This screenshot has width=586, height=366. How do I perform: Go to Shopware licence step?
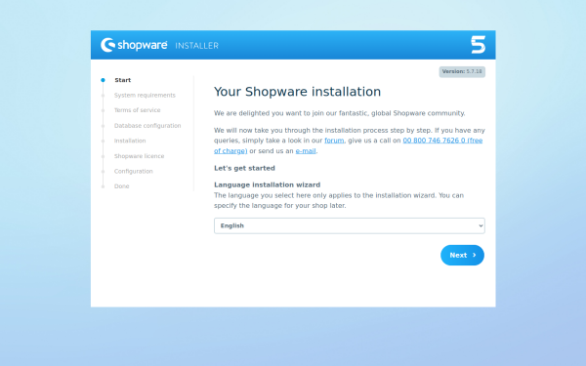139,156
